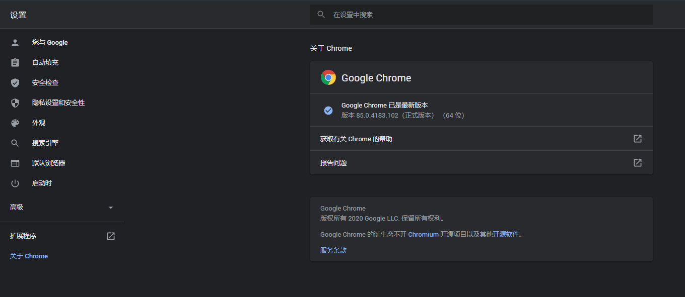Click the shield icon for 隐私设置和安全性
Viewport: 685px width, 297px height.
pyautogui.click(x=15, y=103)
